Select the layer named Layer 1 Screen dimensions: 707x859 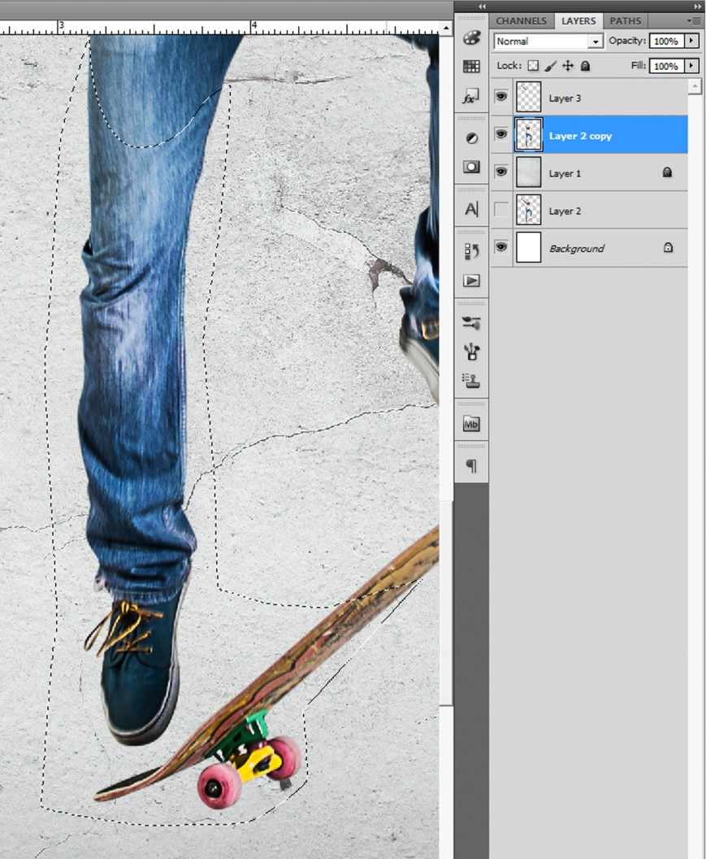tap(565, 173)
